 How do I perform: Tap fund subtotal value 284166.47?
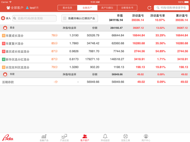116,28
